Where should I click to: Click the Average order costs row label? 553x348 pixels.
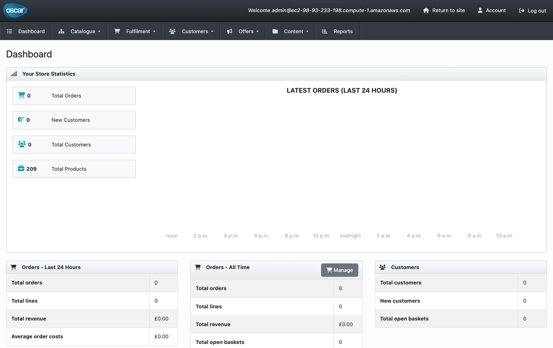[x=37, y=337]
